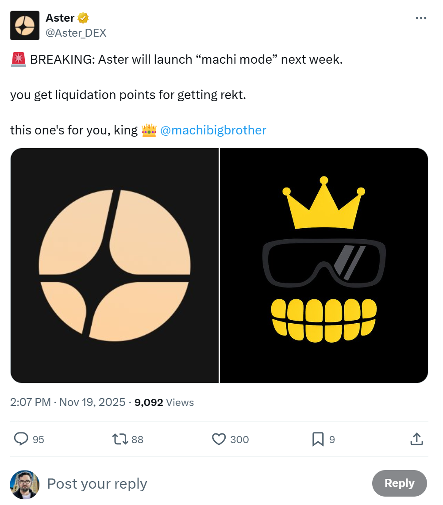443x505 pixels.
Task: View the 9,092 Views analytics
Action: [x=164, y=402]
